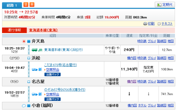Open グルメ link for 名古屋
177x111 pixels.
coord(152,81)
